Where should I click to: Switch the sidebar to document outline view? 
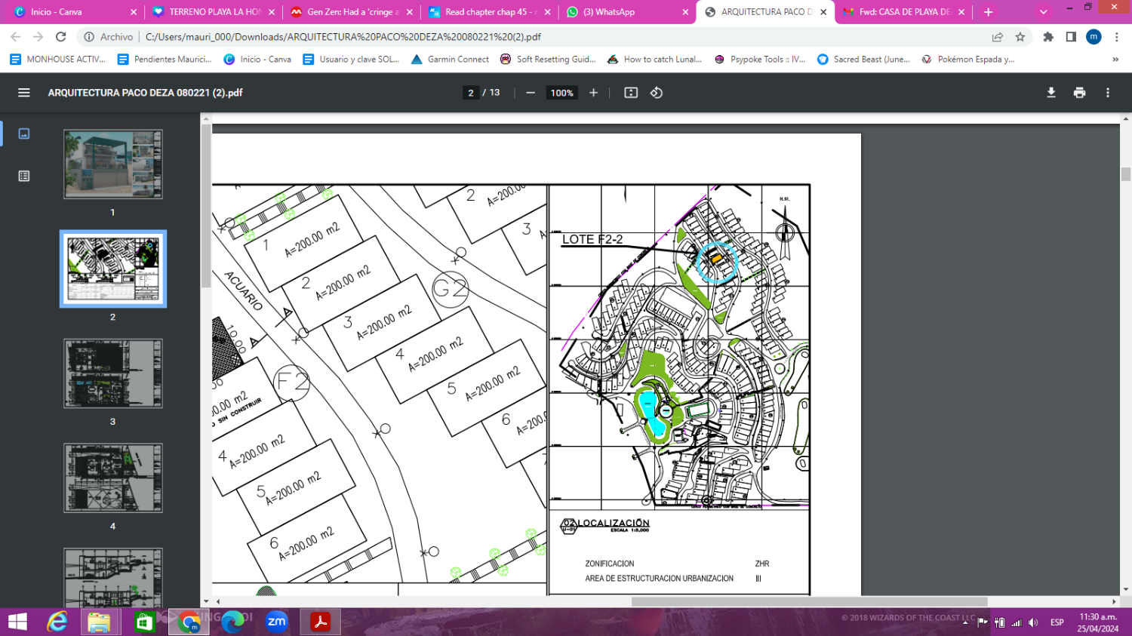24,176
